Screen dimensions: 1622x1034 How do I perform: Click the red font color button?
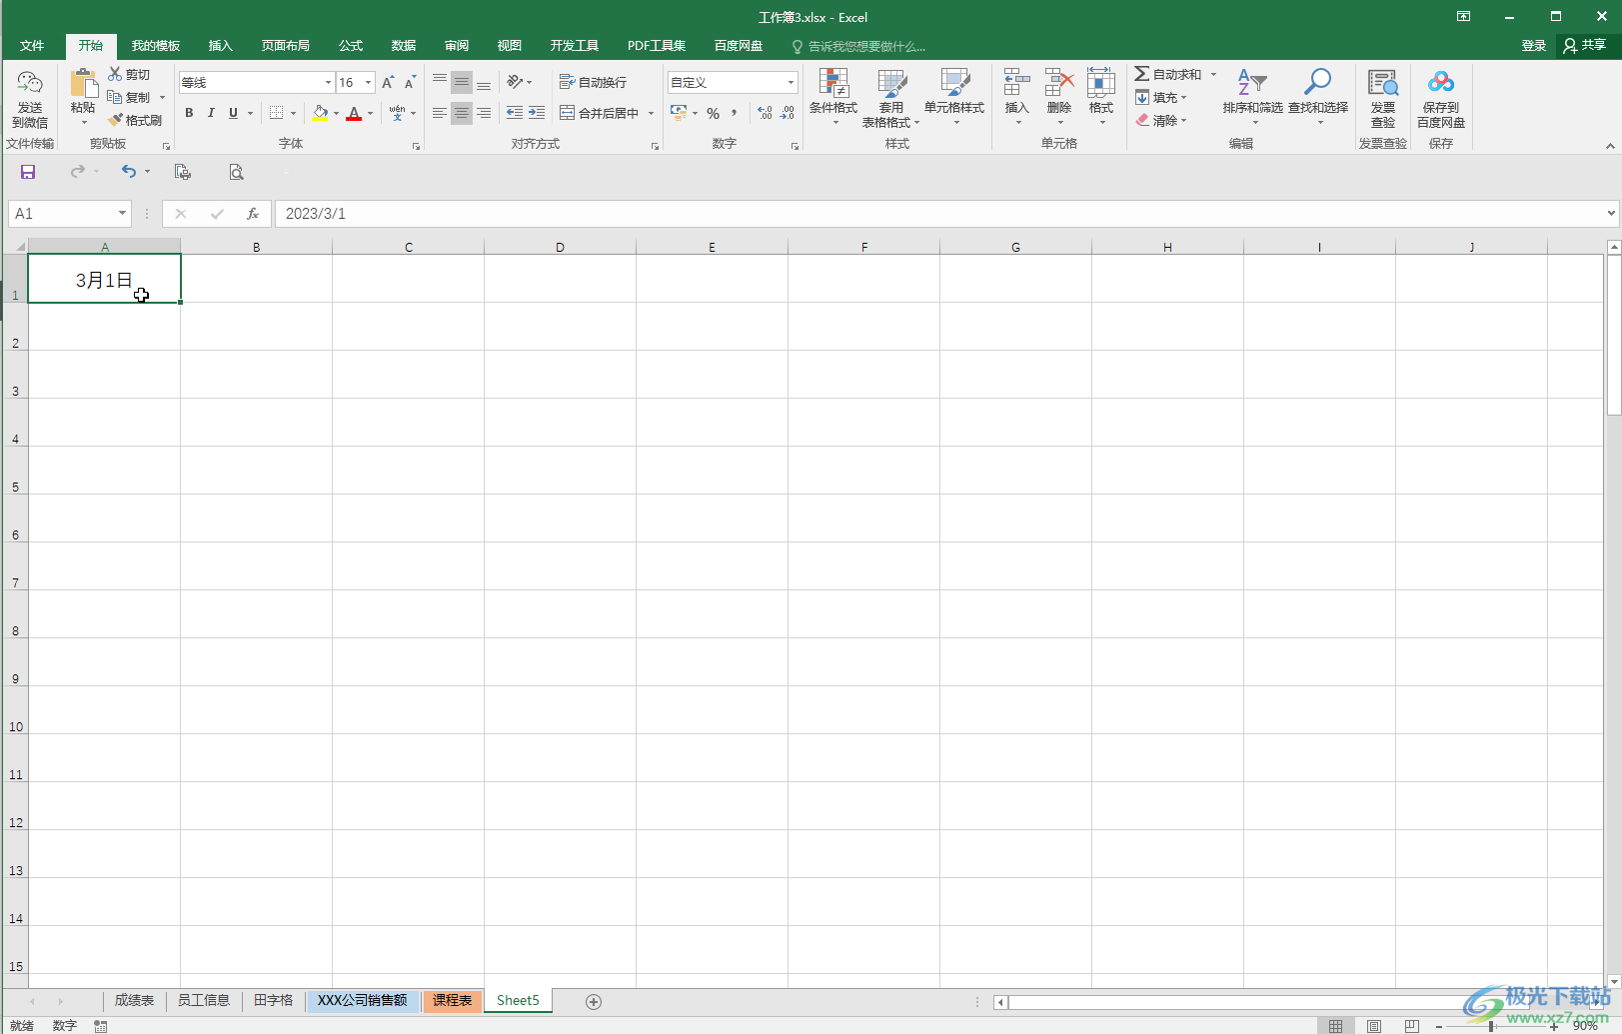(x=354, y=113)
